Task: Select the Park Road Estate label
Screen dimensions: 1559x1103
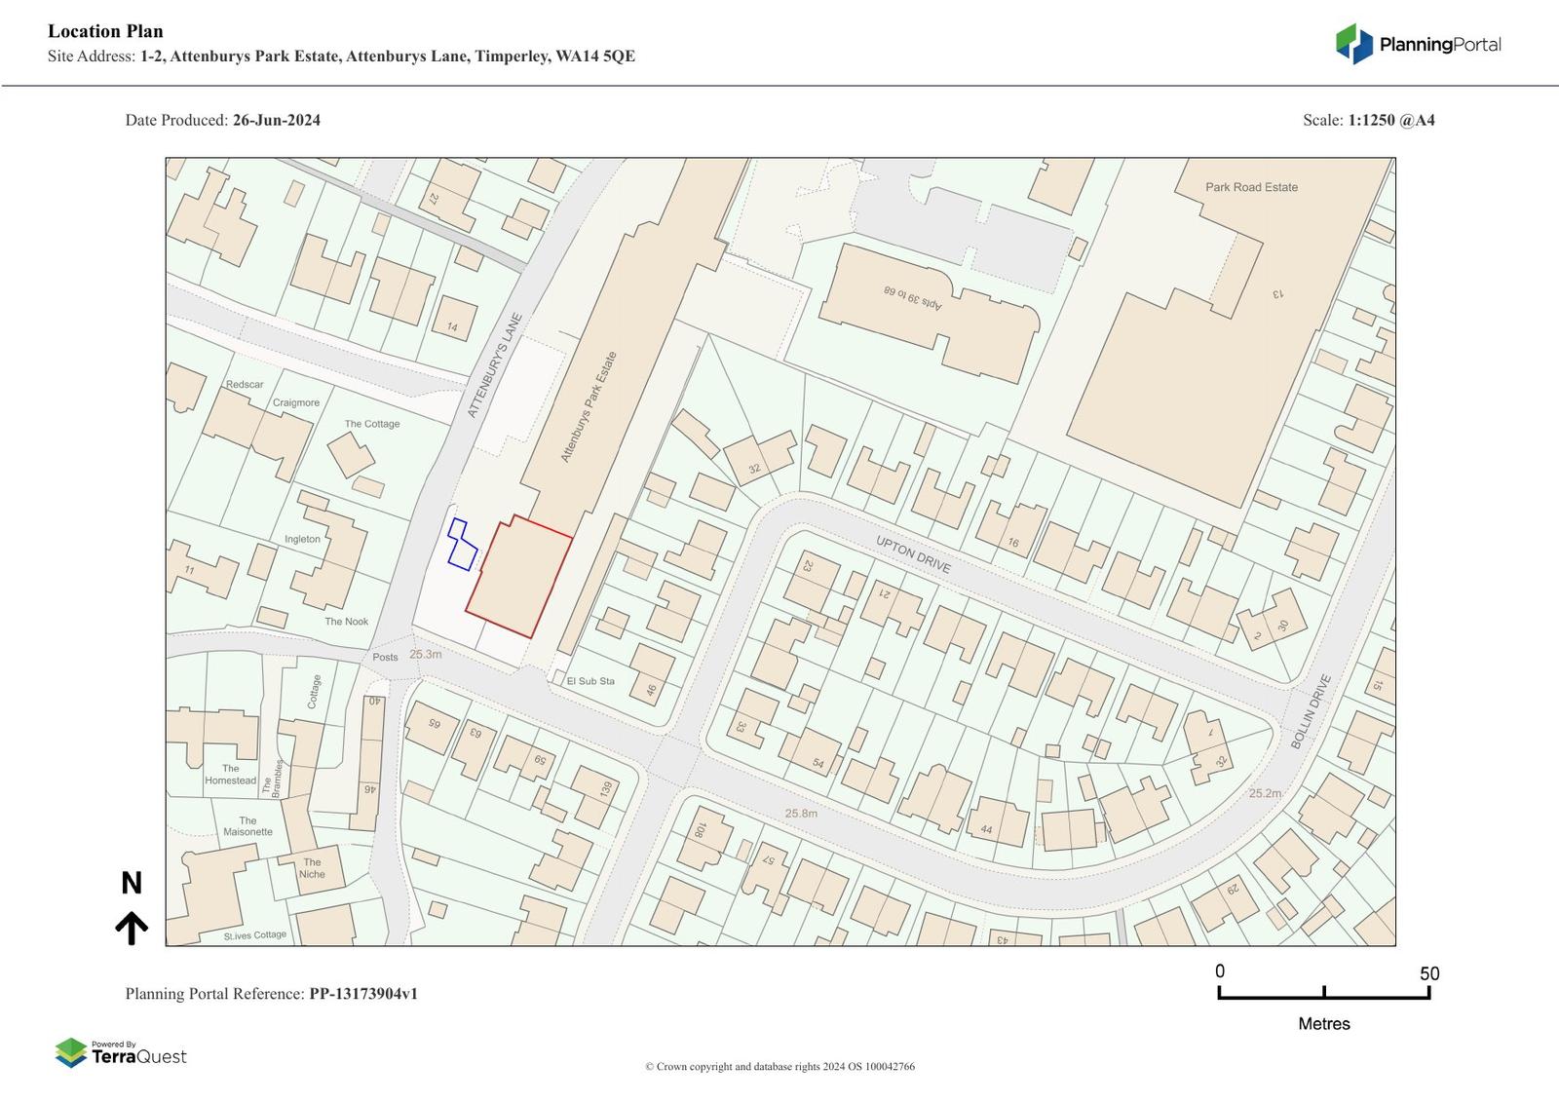Action: [x=1251, y=187]
